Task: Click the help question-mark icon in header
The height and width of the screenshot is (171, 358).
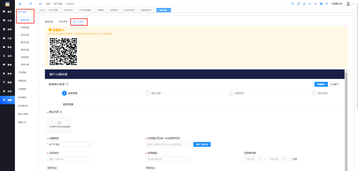Action: (327, 4)
